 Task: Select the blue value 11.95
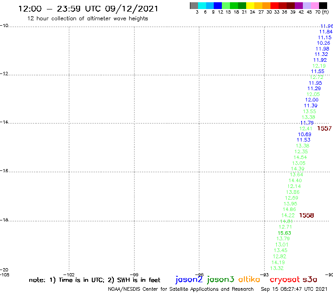point(315,83)
